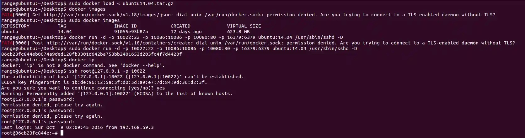Click the image ID 91055e93b87a
Viewport: 525px width, 138px height.
point(131,32)
